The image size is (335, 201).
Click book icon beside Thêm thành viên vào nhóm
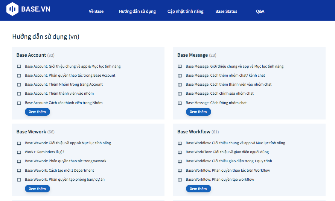tap(19, 94)
